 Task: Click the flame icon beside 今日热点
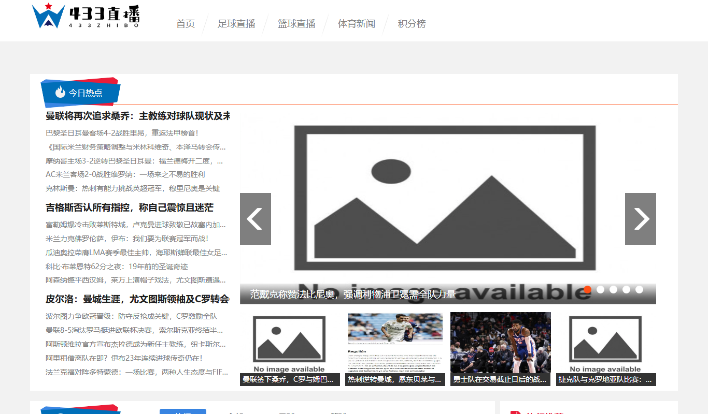(x=60, y=92)
